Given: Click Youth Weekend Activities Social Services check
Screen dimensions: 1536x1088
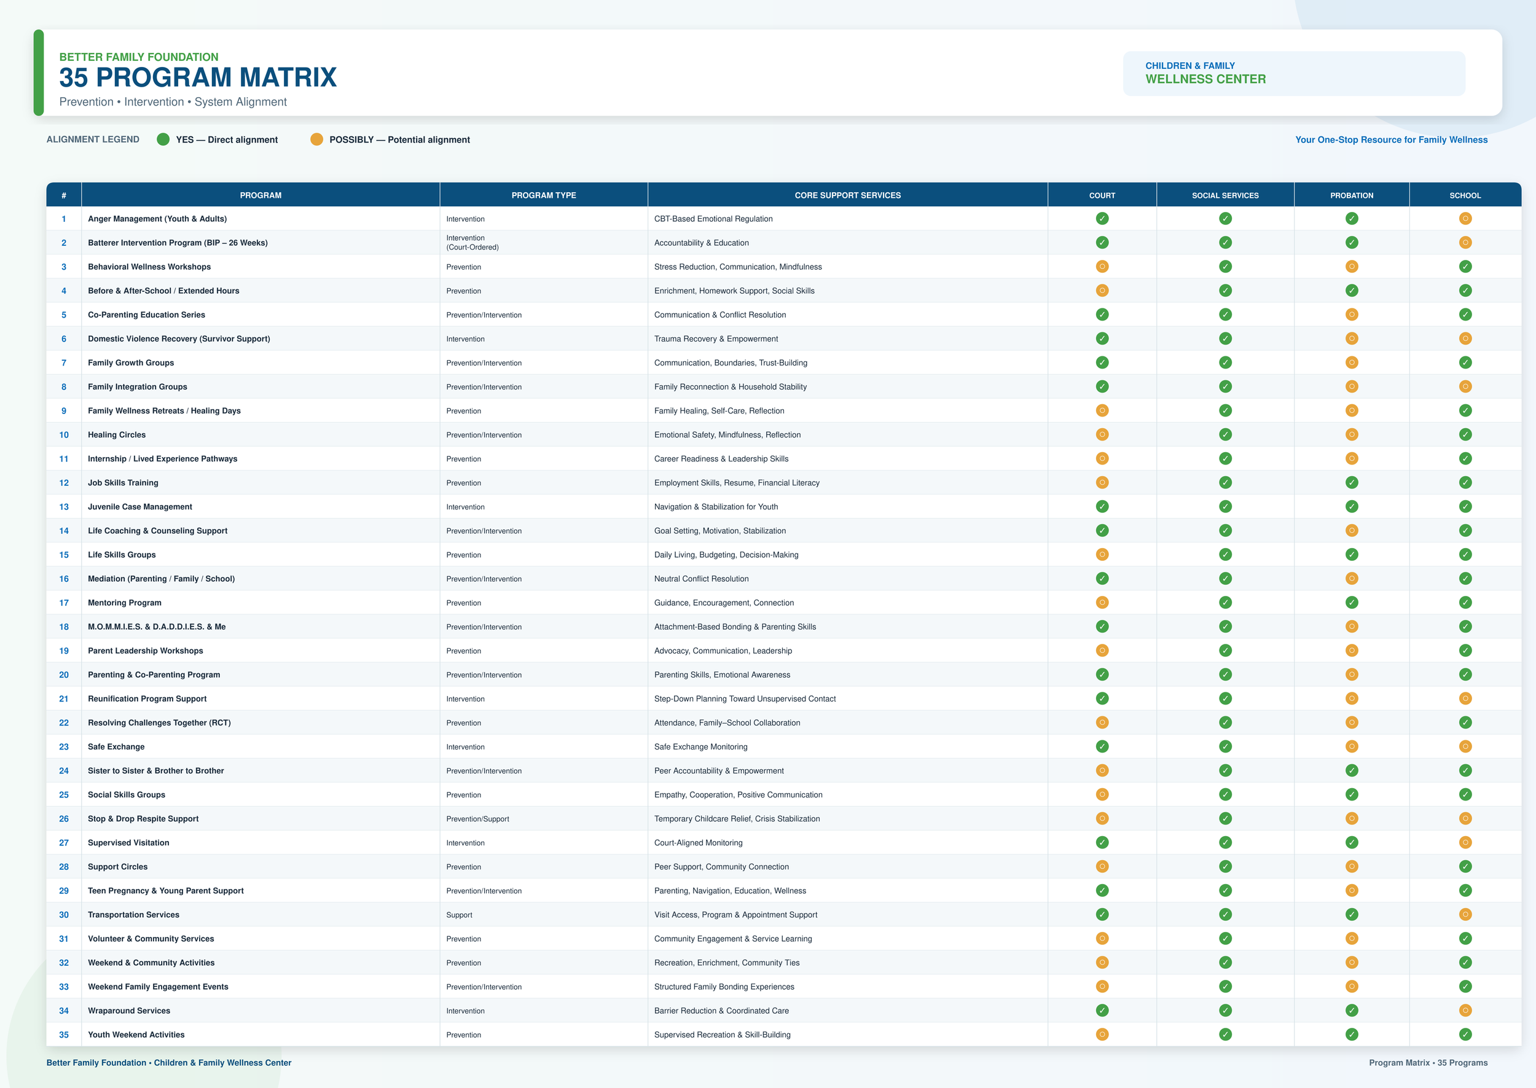Looking at the screenshot, I should coord(1225,1035).
